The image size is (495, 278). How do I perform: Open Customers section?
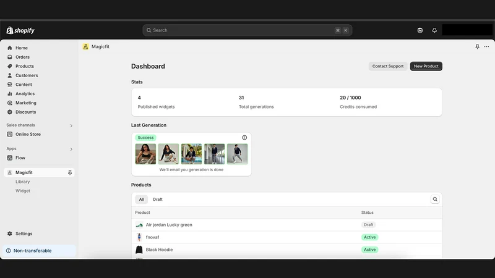(27, 75)
